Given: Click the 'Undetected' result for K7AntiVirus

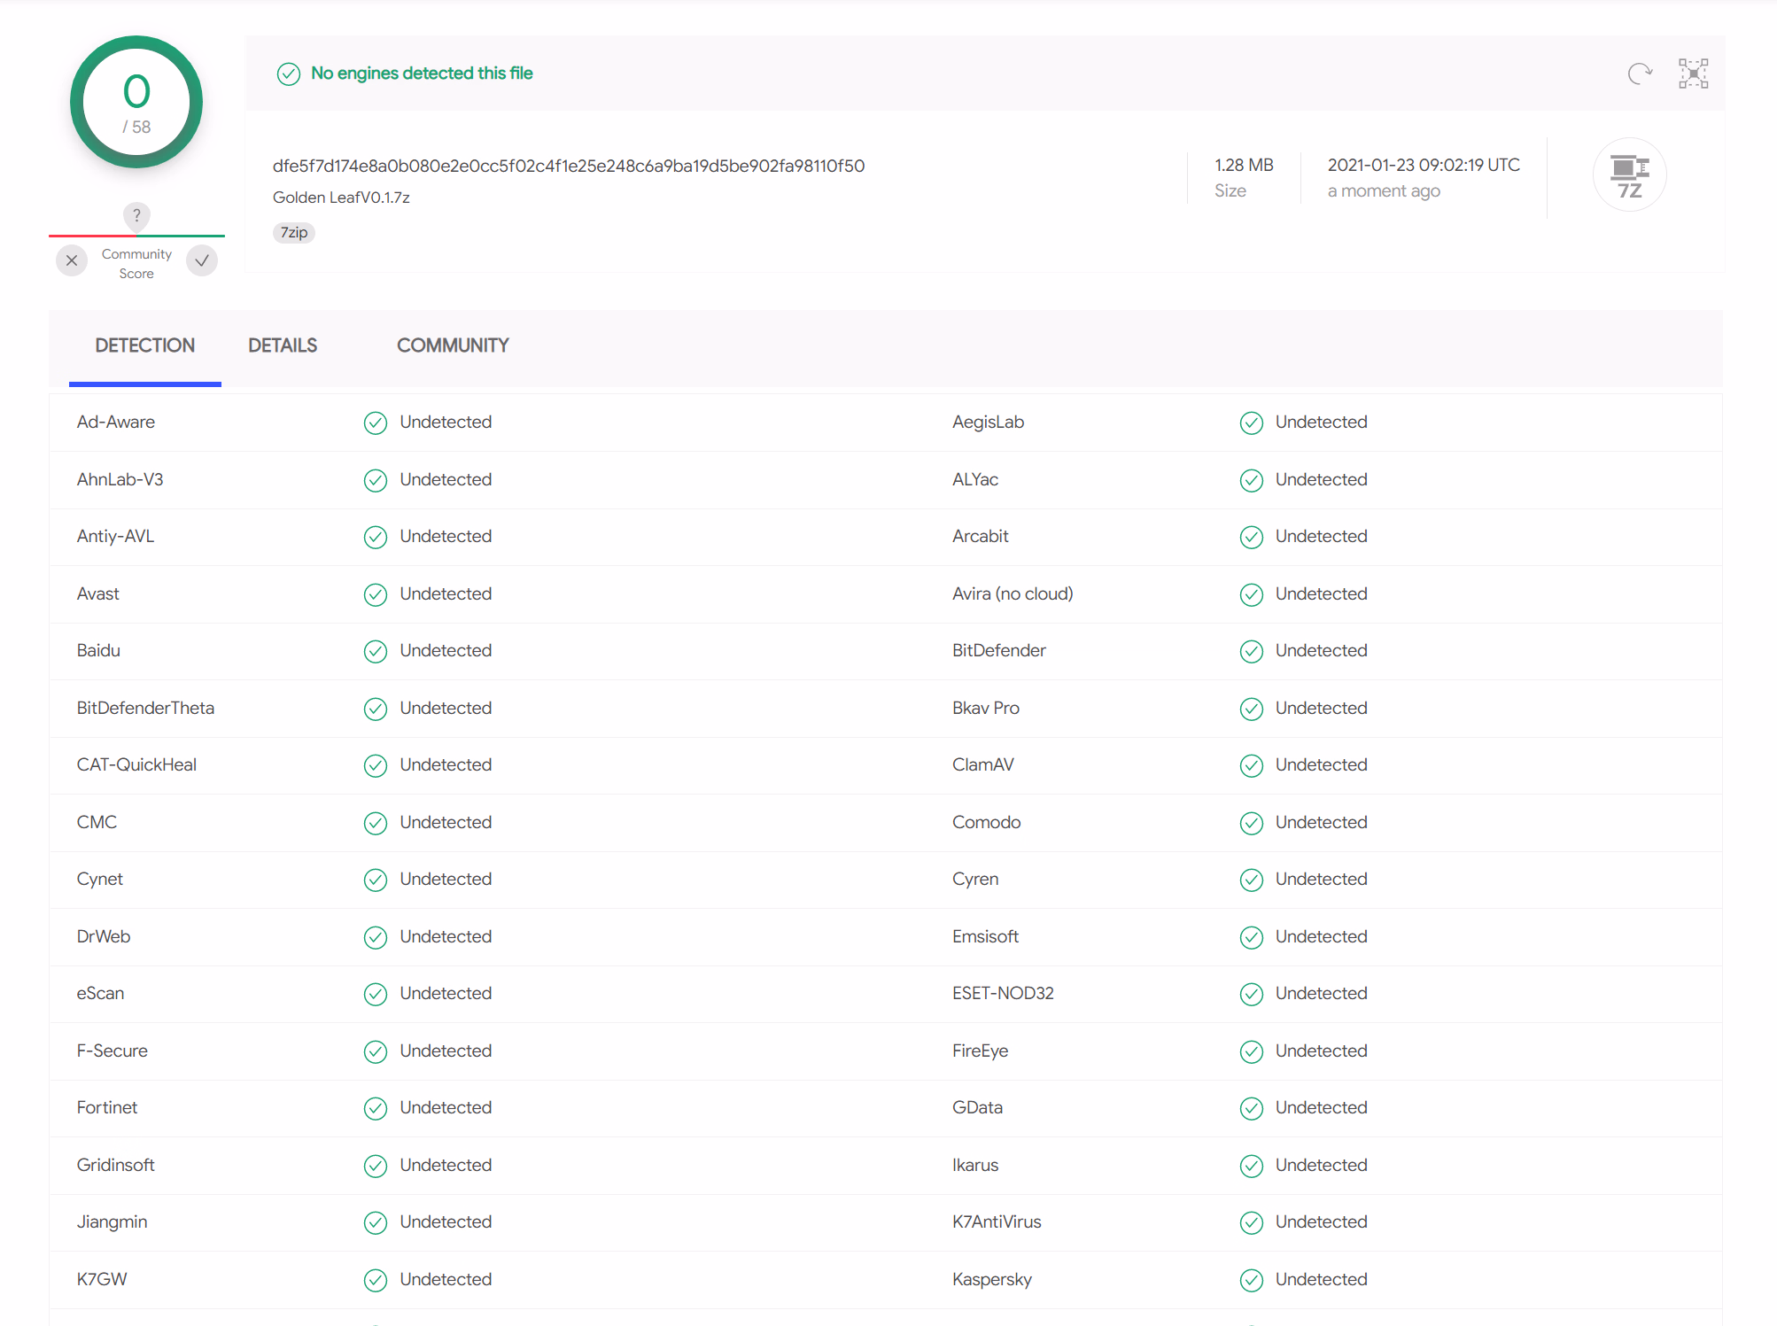Looking at the screenshot, I should 1321,1221.
